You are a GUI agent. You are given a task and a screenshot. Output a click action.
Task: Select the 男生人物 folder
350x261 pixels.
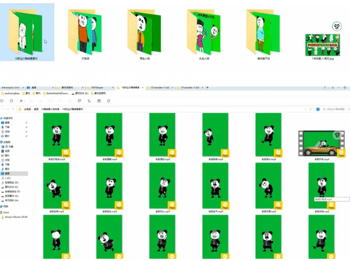point(145,35)
